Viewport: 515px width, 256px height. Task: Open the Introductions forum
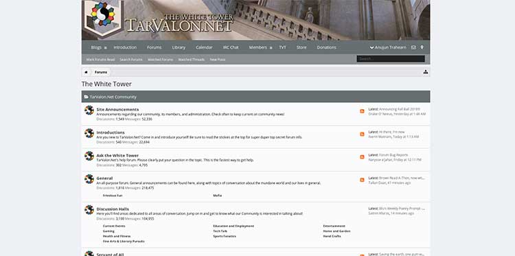pyautogui.click(x=111, y=132)
